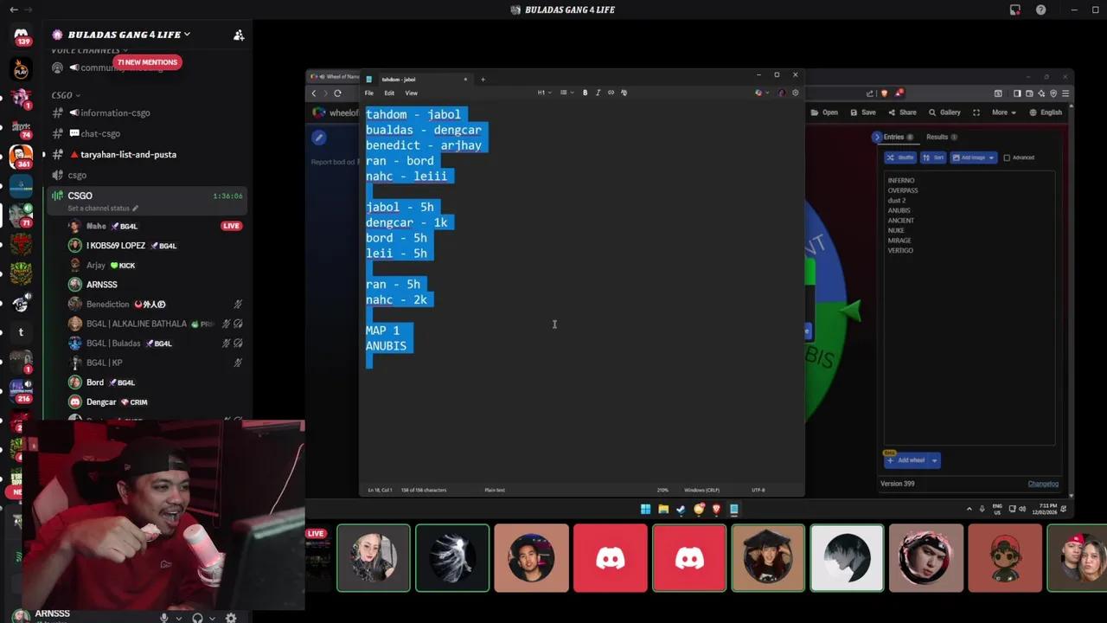The width and height of the screenshot is (1107, 623).
Task: Toggle the microphone mute in user panel
Action: click(163, 618)
